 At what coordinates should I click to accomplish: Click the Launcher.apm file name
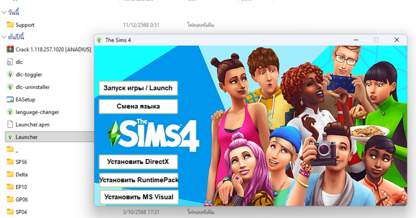32,125
